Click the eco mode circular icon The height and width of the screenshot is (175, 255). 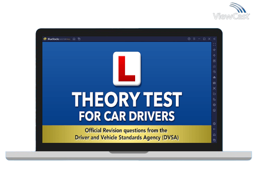pos(214,110)
